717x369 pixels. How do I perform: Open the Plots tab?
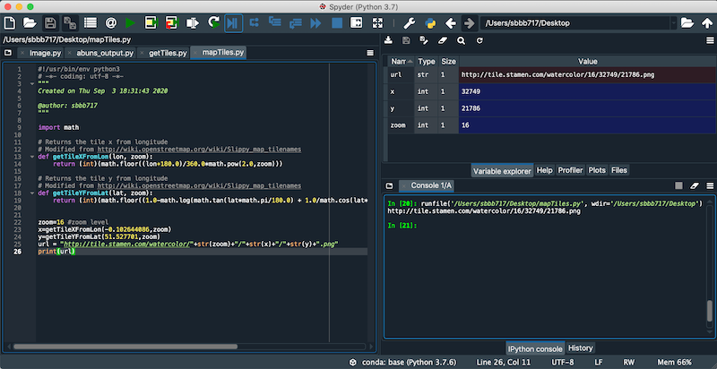coord(597,170)
